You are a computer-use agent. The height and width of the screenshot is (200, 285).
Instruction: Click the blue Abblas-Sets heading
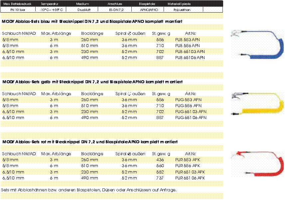pyautogui.click(x=92, y=22)
